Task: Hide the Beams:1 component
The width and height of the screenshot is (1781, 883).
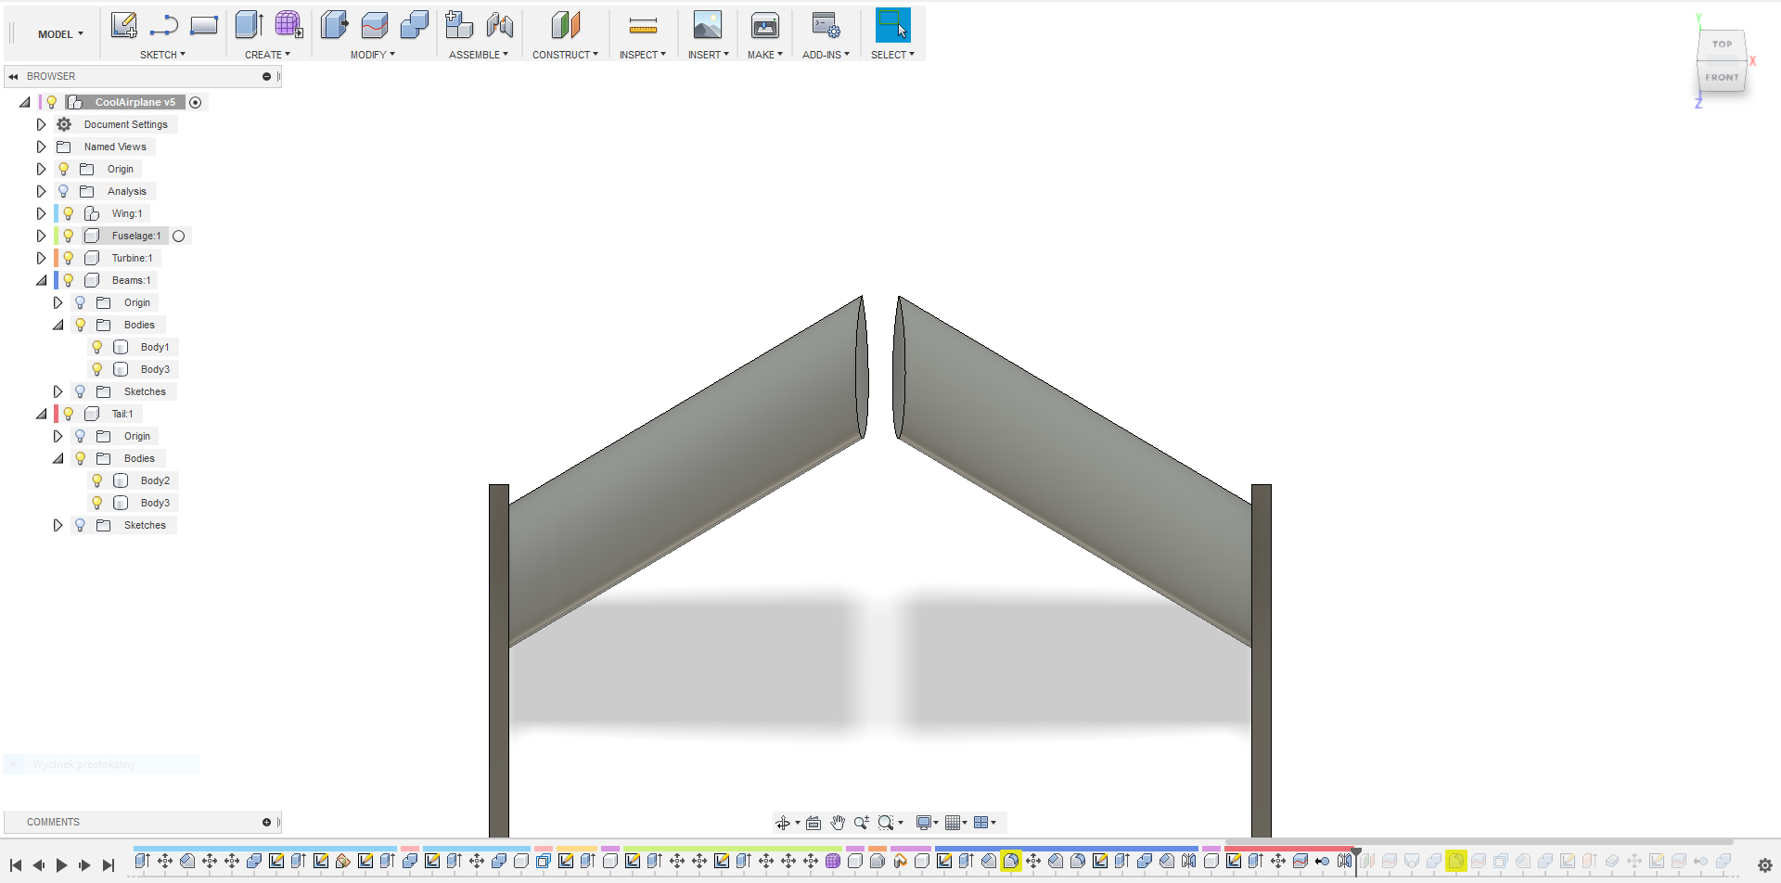Action: click(69, 280)
